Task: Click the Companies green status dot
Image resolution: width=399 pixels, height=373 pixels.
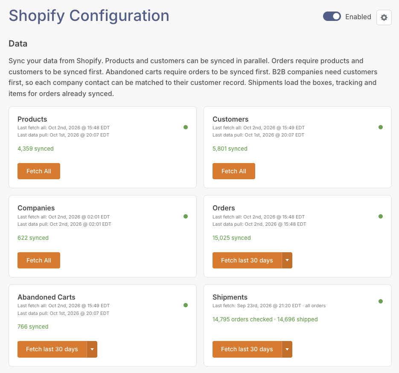Action: pos(186,216)
